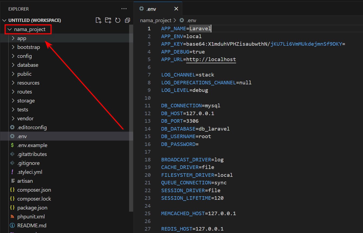Click the Explorer sidebar vertical scrollbar
363x233 pixels.
(x=131, y=118)
